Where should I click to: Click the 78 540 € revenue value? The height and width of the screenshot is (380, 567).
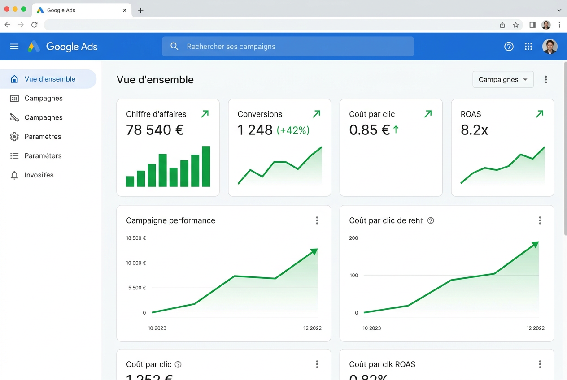[x=155, y=130]
